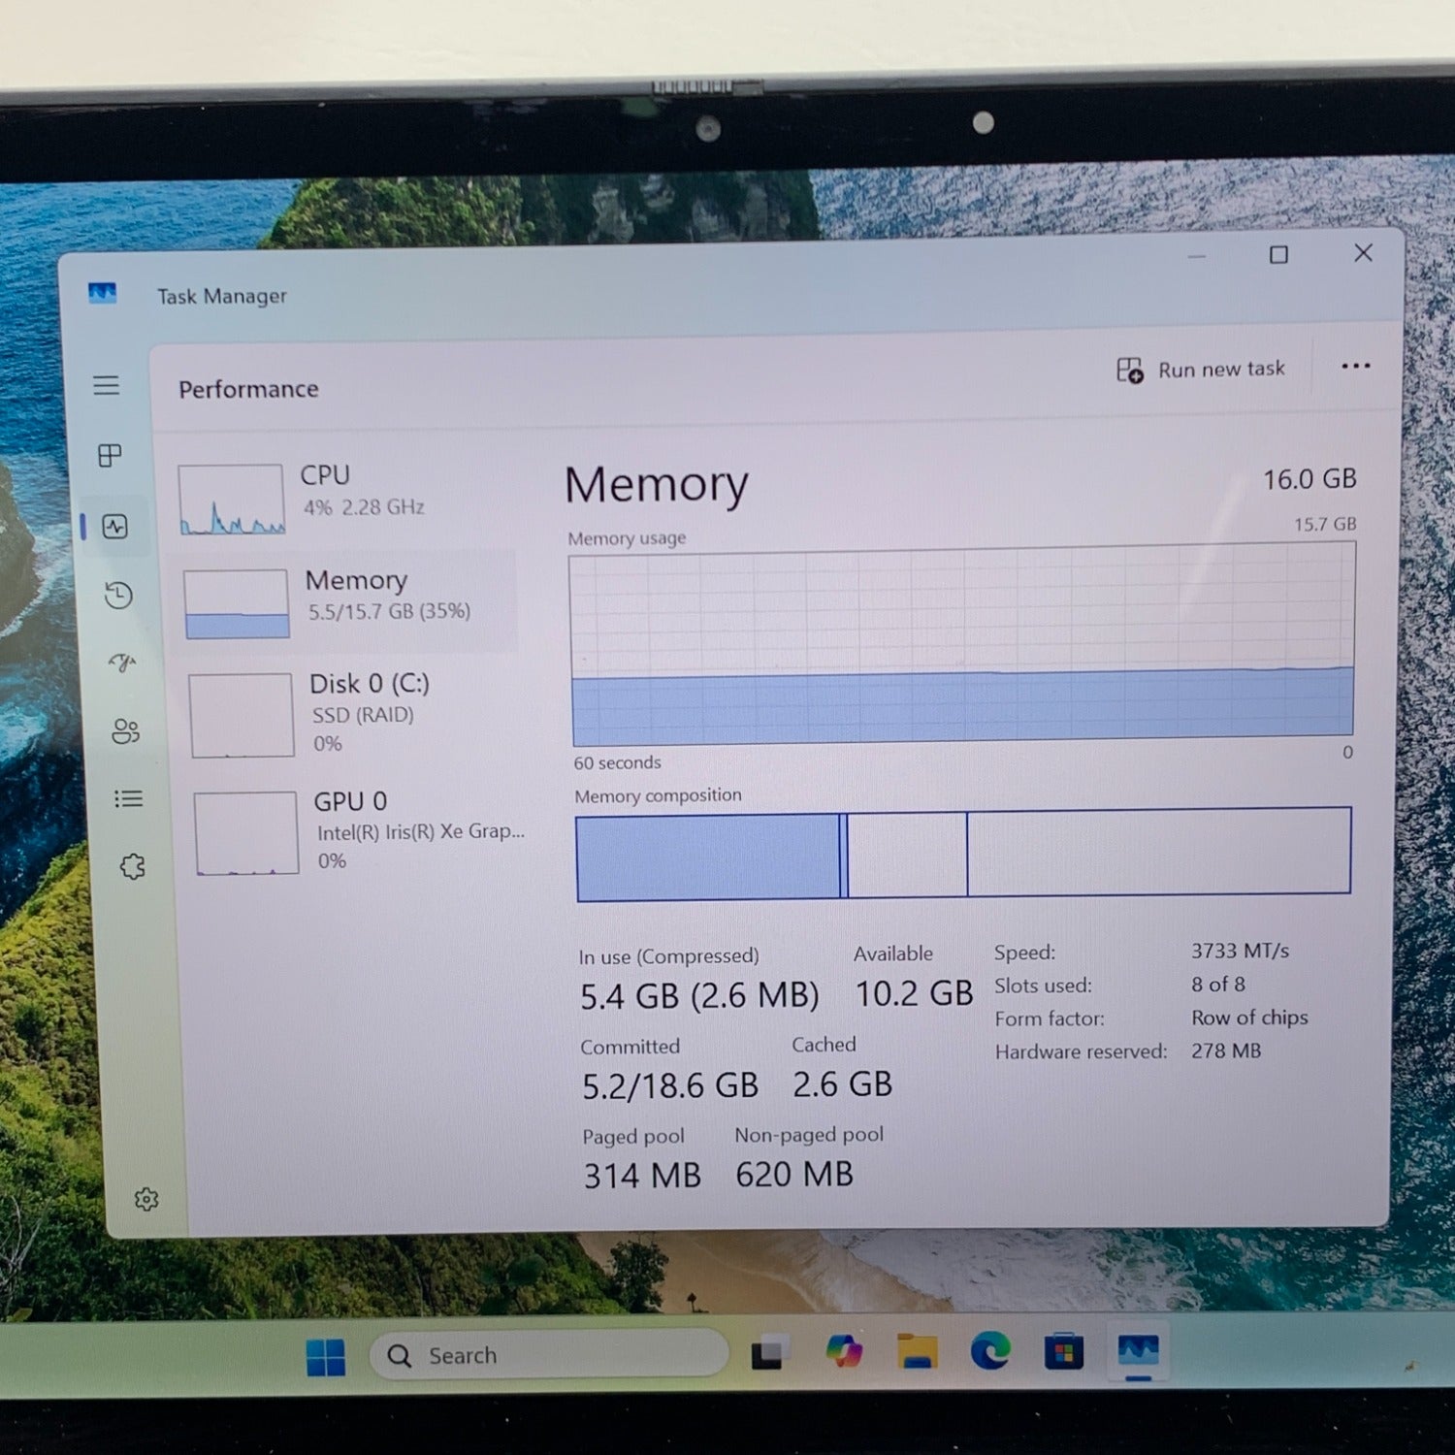
Task: Click the Windows Start button
Action: 324,1354
